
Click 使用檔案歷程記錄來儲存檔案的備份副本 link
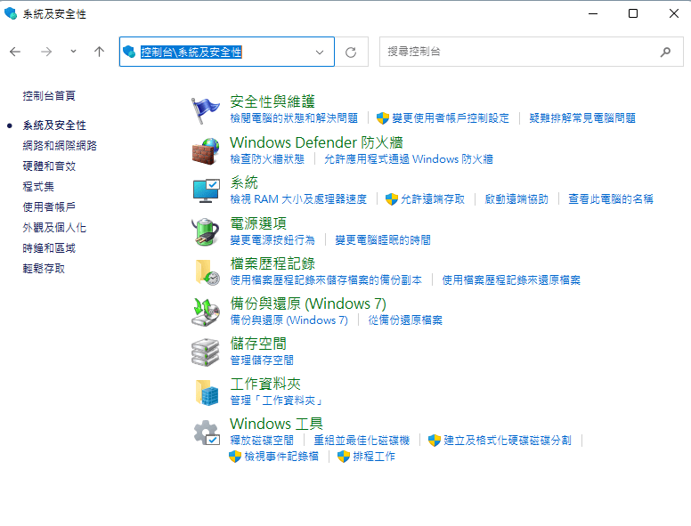326,280
